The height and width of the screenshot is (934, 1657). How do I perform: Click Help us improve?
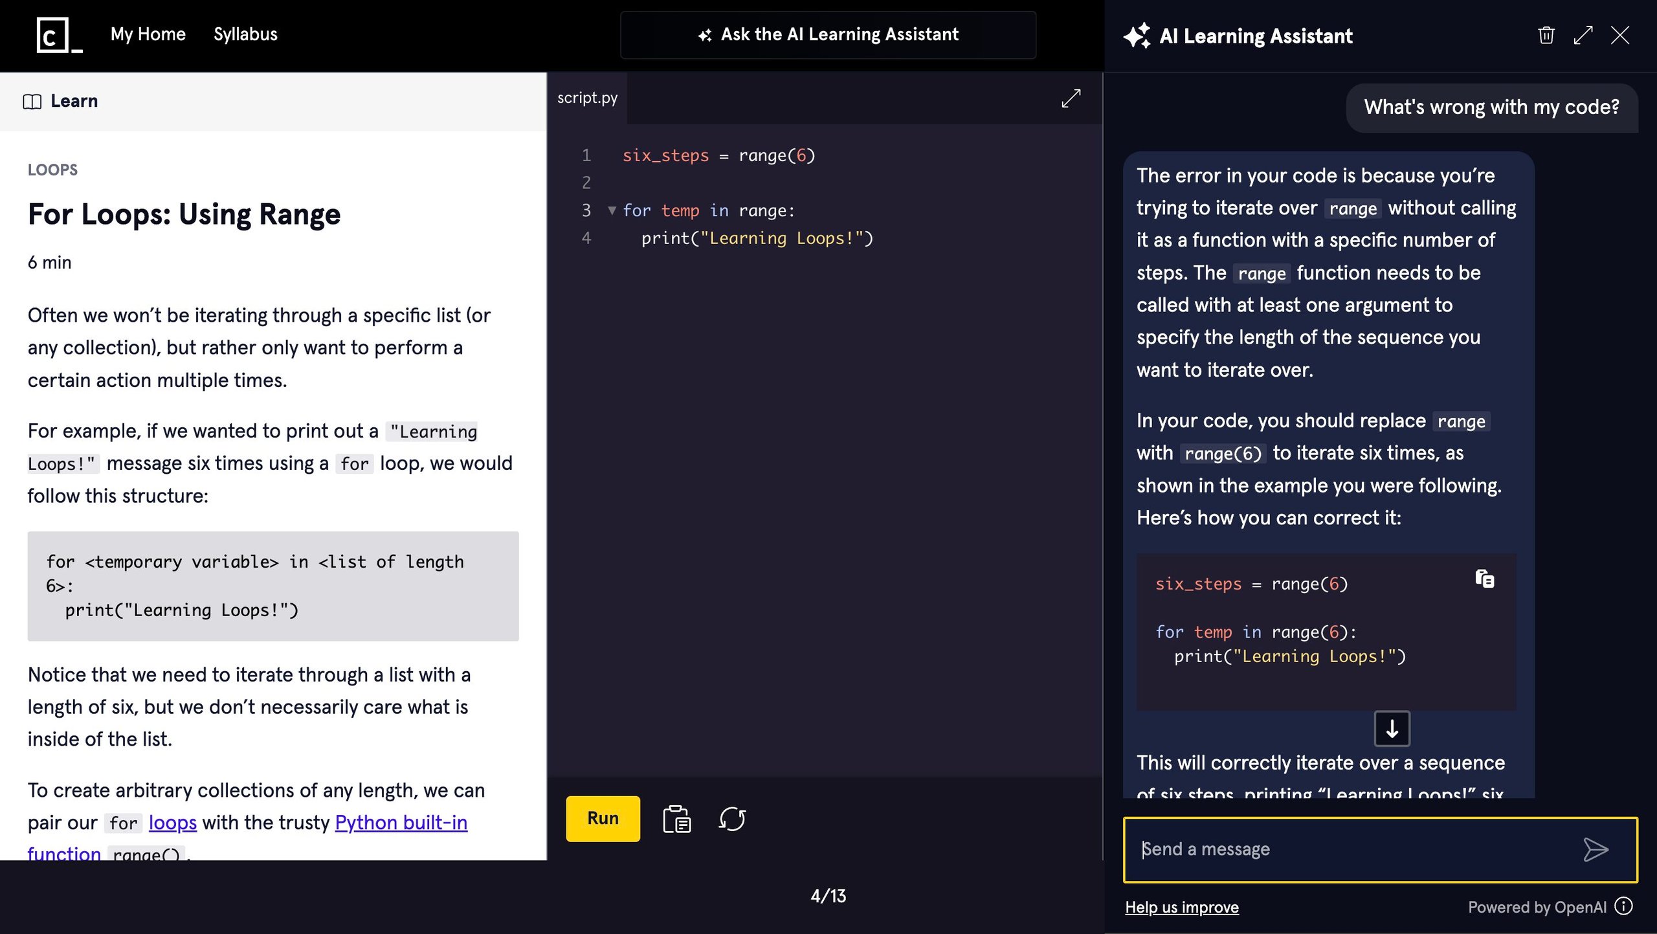1181,907
